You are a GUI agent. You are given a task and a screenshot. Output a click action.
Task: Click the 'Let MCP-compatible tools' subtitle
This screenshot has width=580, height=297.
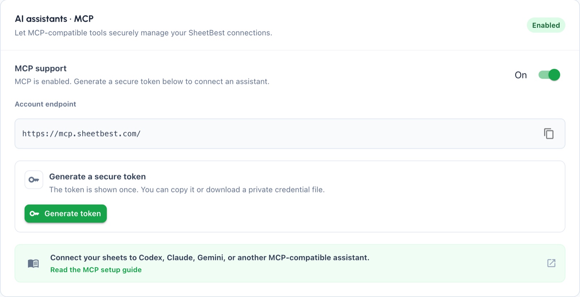[x=144, y=33]
